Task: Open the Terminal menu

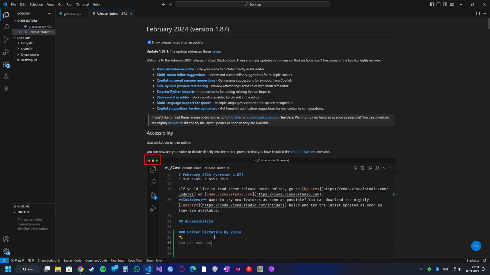Action: pos(82,4)
